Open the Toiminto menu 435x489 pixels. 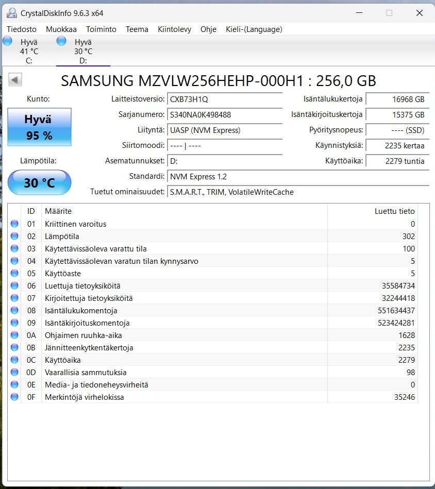click(x=101, y=29)
